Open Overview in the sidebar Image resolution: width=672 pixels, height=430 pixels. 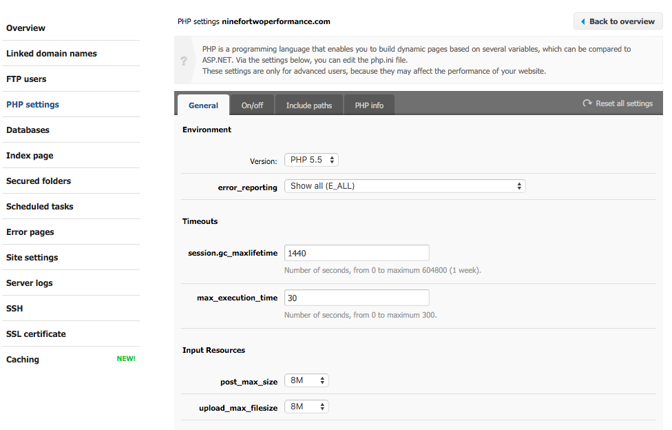click(25, 28)
